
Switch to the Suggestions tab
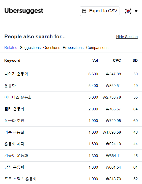click(x=30, y=48)
